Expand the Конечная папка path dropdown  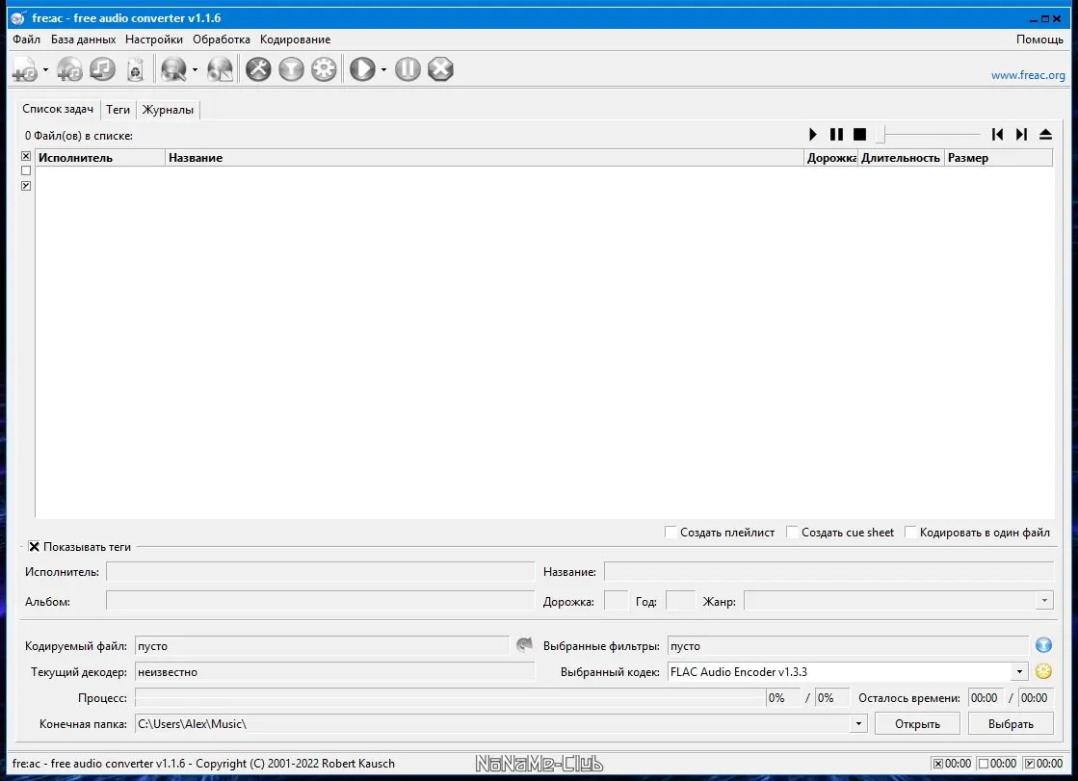click(858, 724)
